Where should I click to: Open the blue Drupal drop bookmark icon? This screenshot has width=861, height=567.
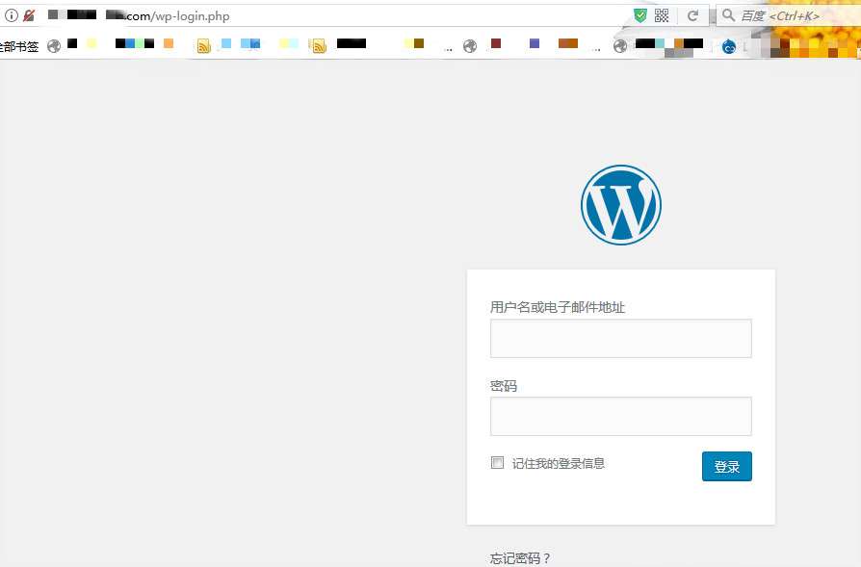coord(729,46)
